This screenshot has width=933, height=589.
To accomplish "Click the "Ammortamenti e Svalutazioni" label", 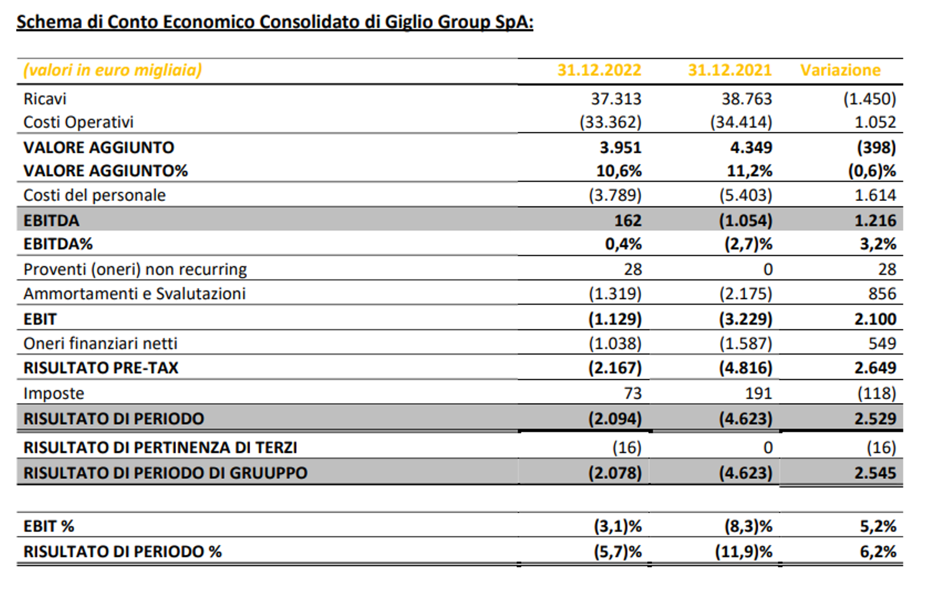I will coord(134,294).
